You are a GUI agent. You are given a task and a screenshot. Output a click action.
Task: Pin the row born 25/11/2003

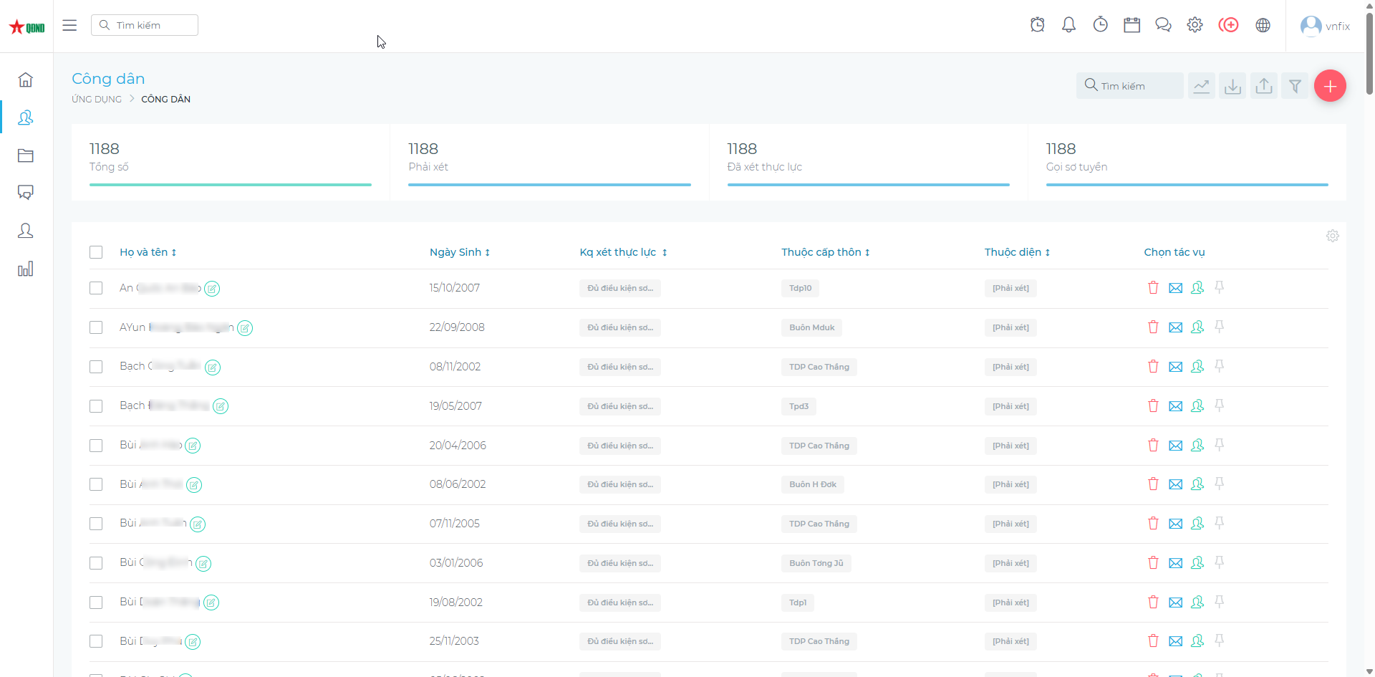point(1220,640)
